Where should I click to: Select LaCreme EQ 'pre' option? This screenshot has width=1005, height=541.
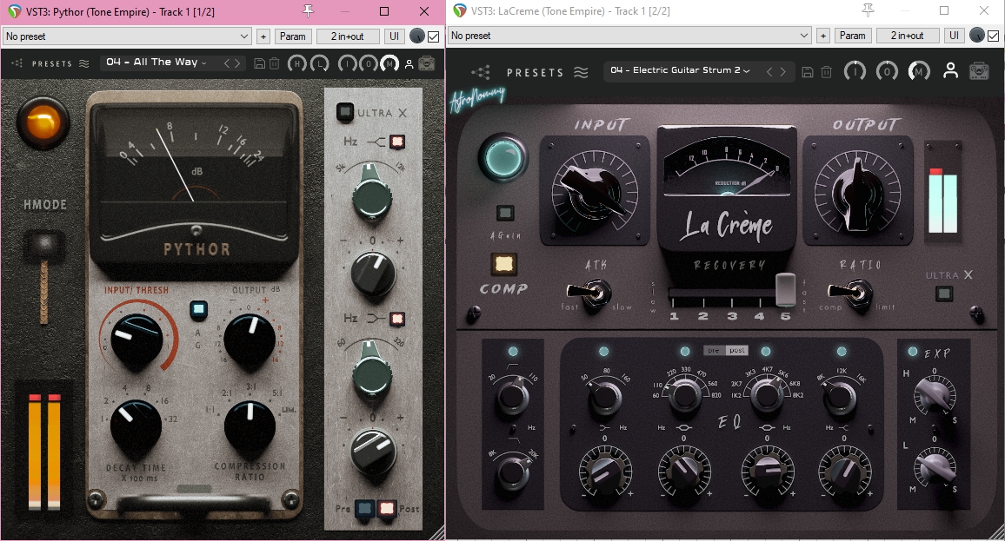pos(714,350)
